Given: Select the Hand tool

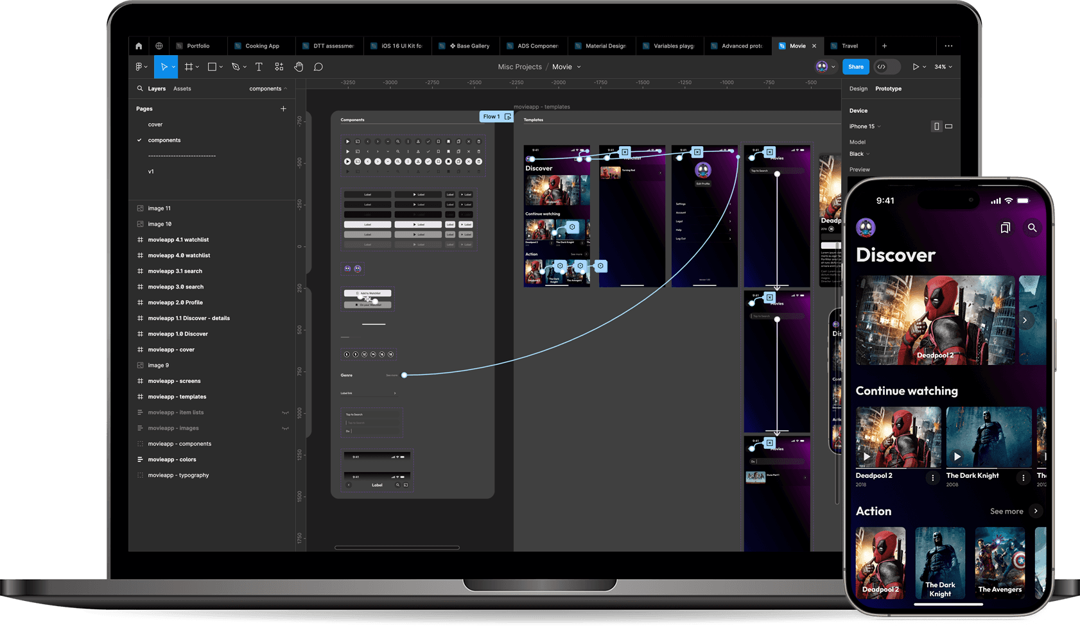Looking at the screenshot, I should [x=299, y=67].
